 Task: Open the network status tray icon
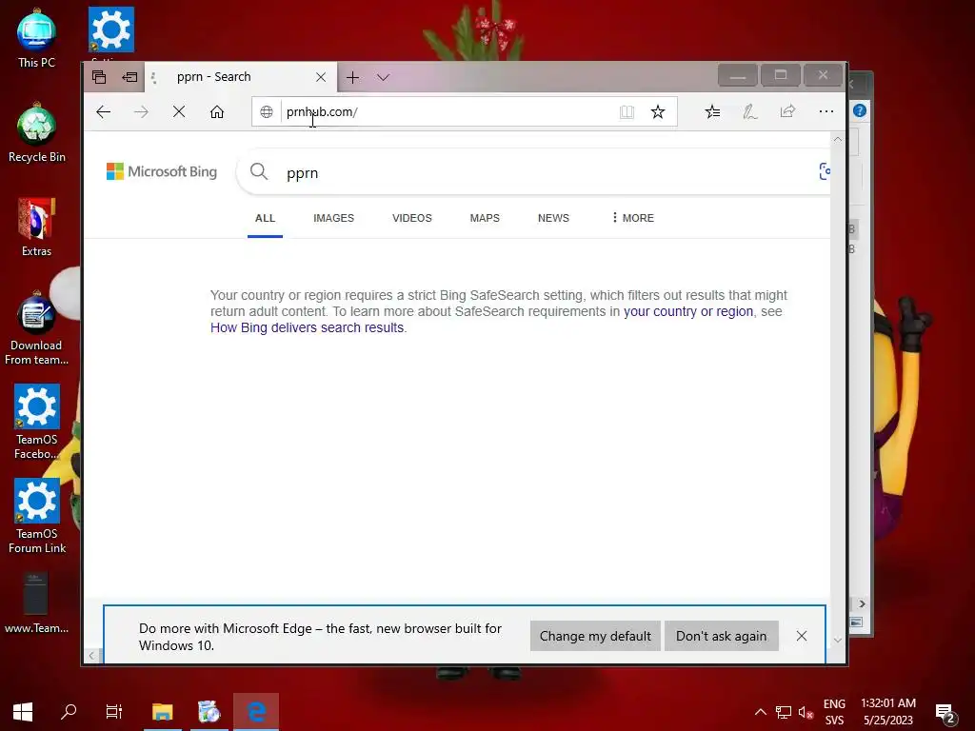(x=783, y=712)
